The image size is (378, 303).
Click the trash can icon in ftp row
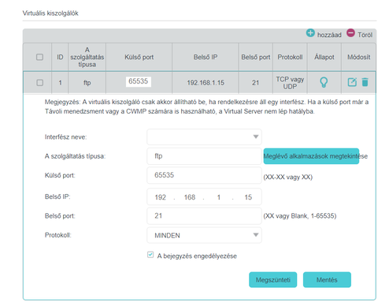365,82
